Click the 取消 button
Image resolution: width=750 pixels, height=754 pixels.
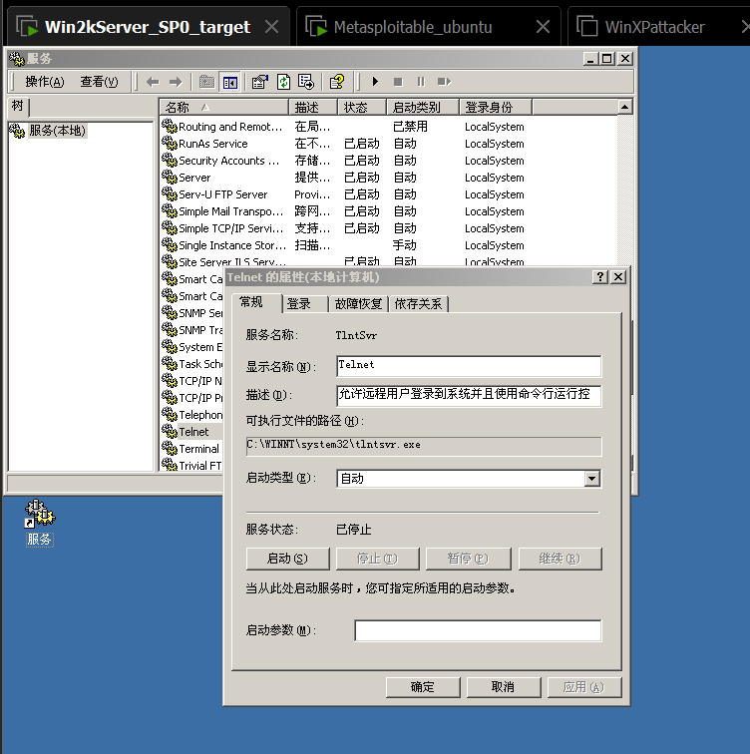pyautogui.click(x=504, y=687)
